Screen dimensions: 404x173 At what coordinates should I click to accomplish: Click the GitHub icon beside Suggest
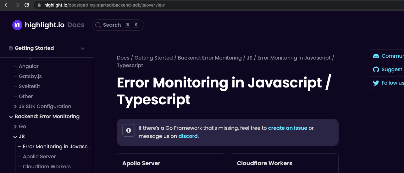coord(376,70)
